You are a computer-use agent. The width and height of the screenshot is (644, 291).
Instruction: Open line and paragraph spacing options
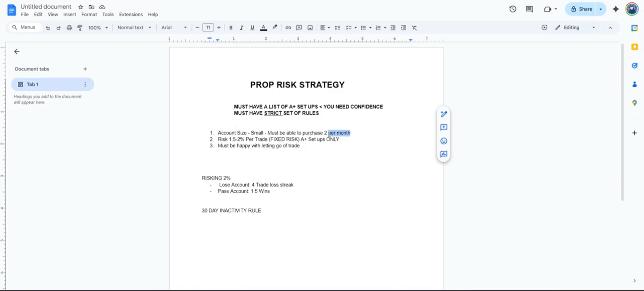pos(338,28)
